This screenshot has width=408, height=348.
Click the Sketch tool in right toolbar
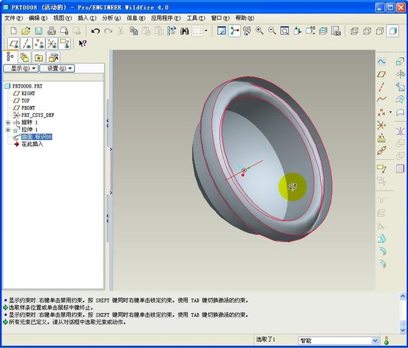coord(381,60)
